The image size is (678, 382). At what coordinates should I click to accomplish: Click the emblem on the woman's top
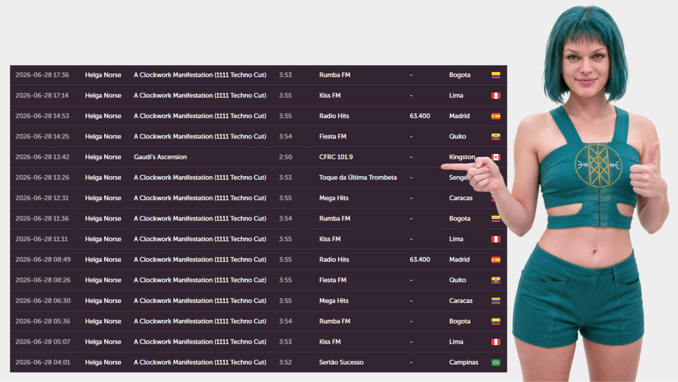598,166
